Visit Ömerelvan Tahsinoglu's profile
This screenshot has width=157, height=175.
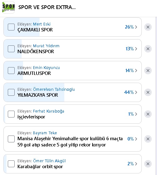click(54, 90)
